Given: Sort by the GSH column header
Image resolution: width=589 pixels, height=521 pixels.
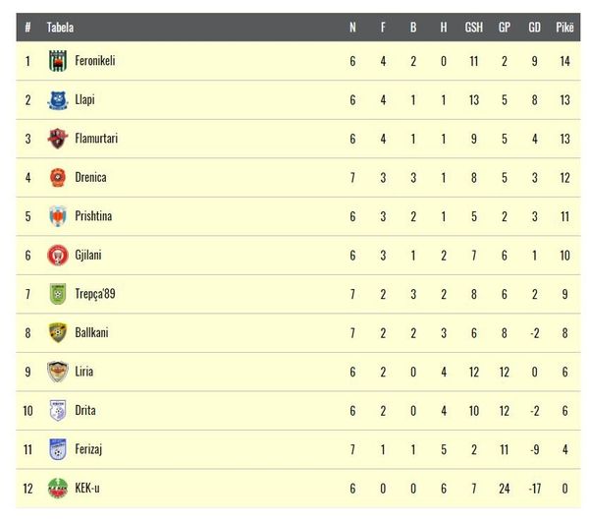Looking at the screenshot, I should (x=474, y=28).
